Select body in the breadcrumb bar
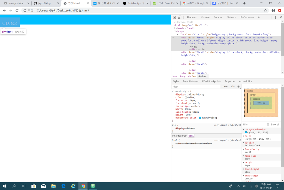The width and height of the screenshot is (284, 190). point(182,77)
